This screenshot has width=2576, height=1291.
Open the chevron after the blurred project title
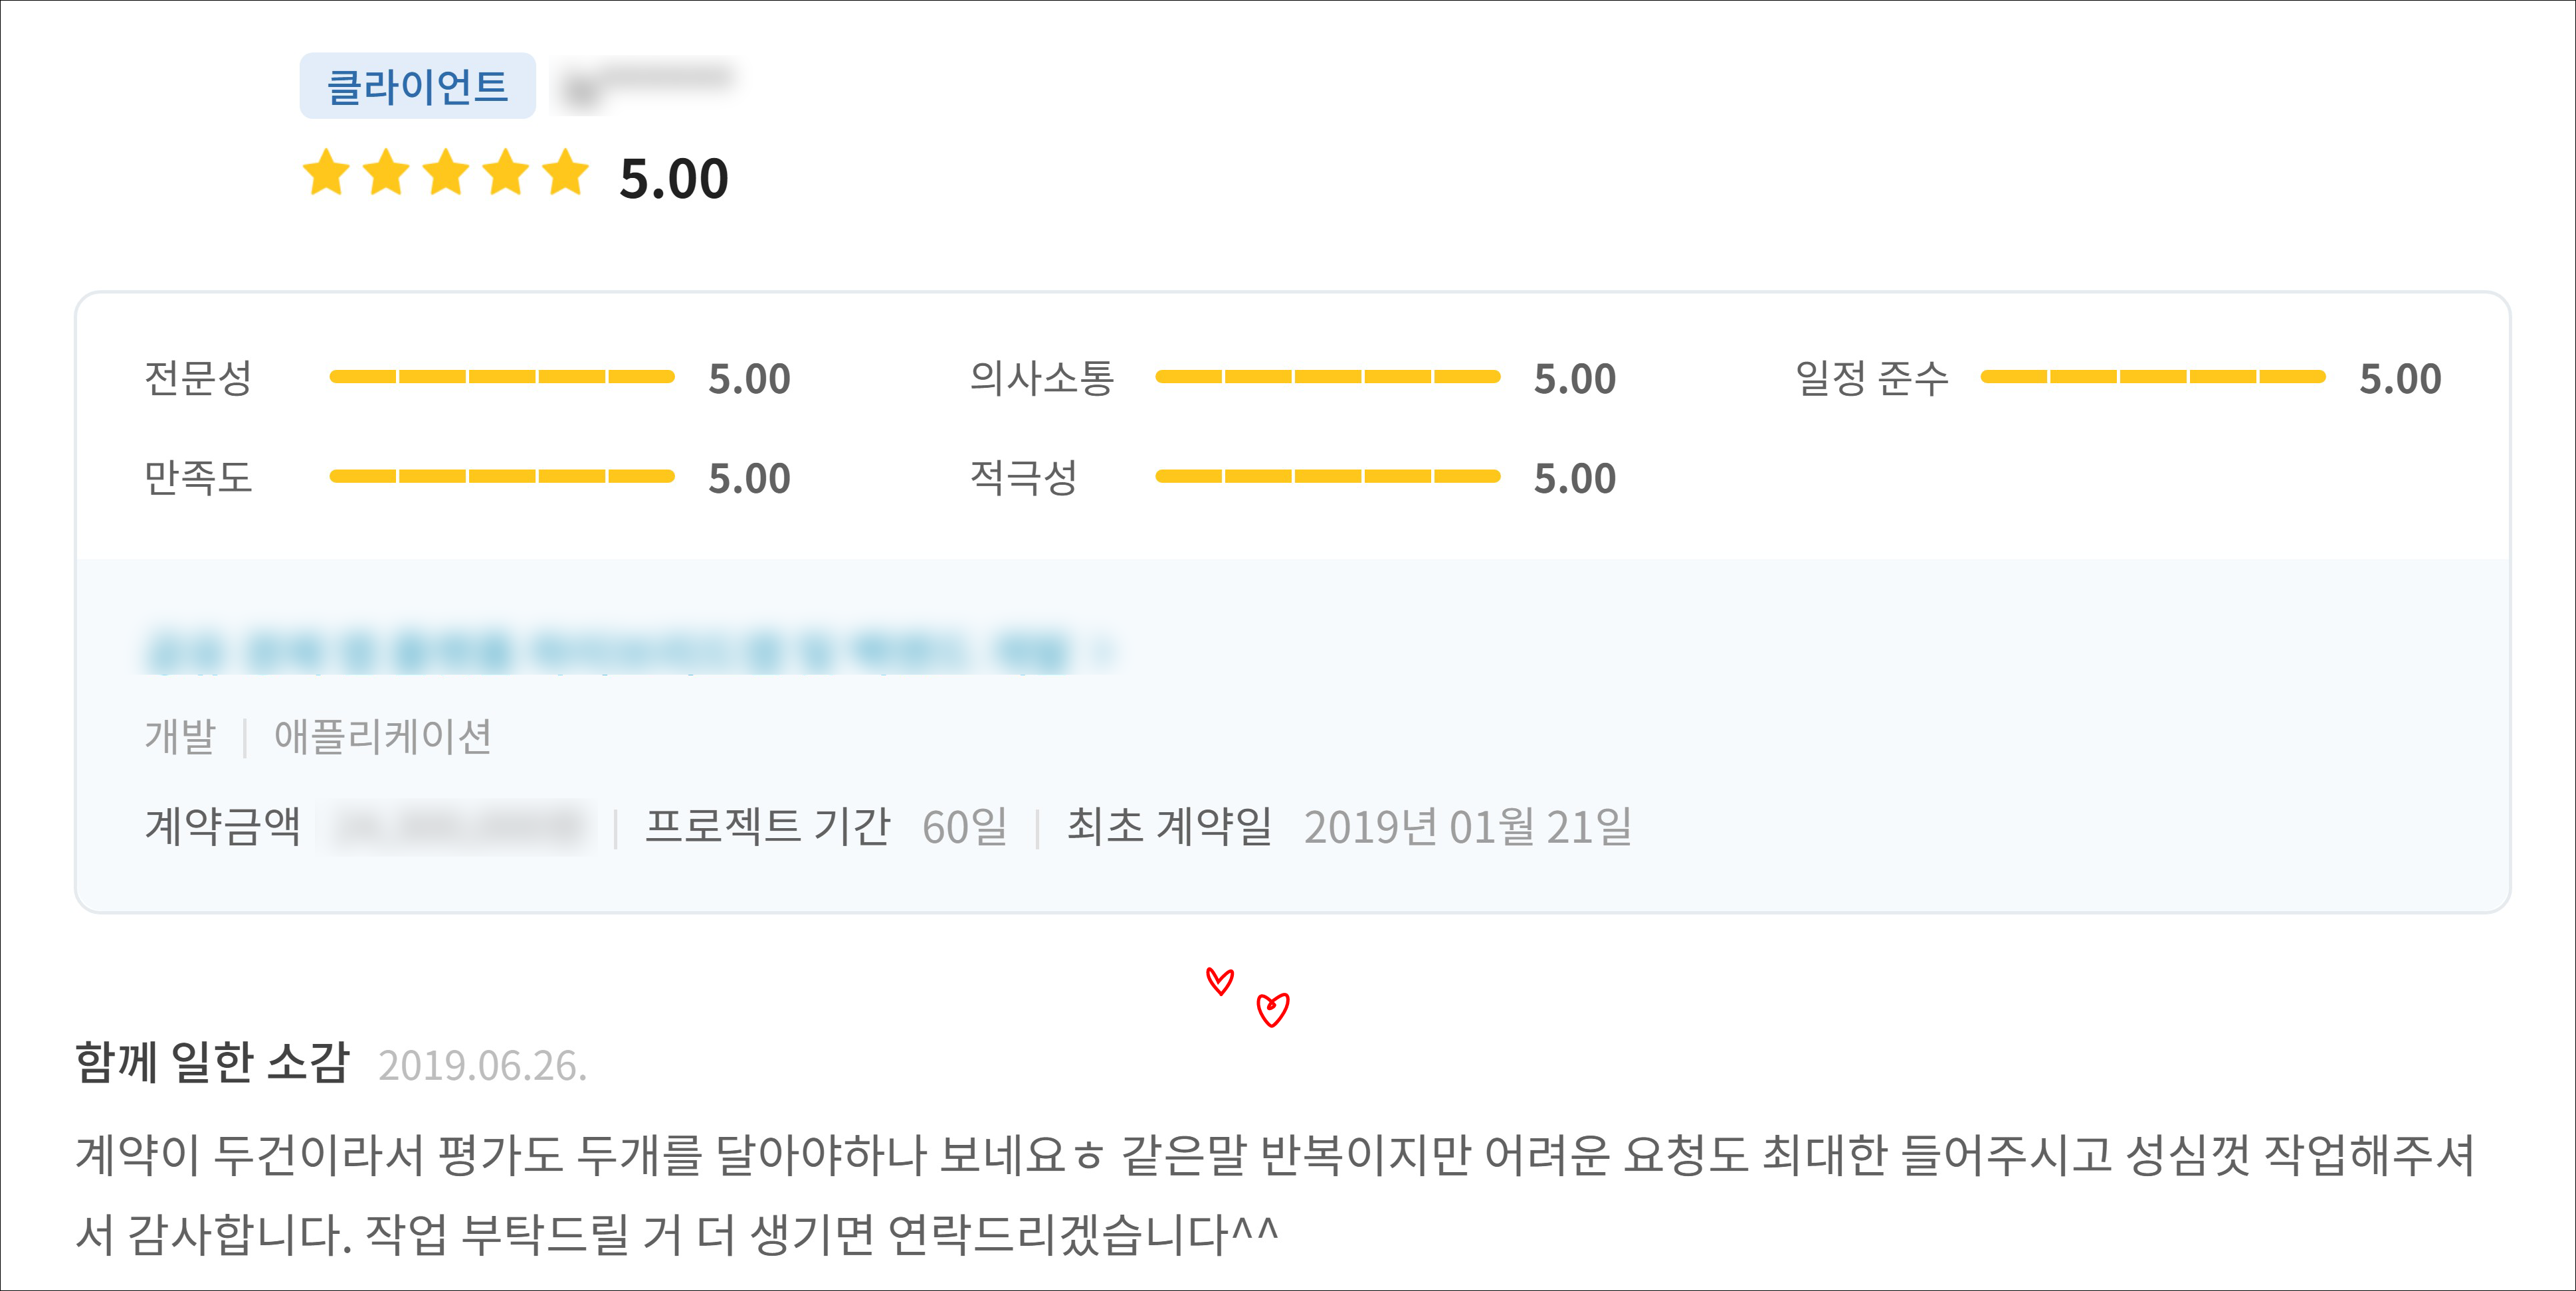(x=1102, y=651)
